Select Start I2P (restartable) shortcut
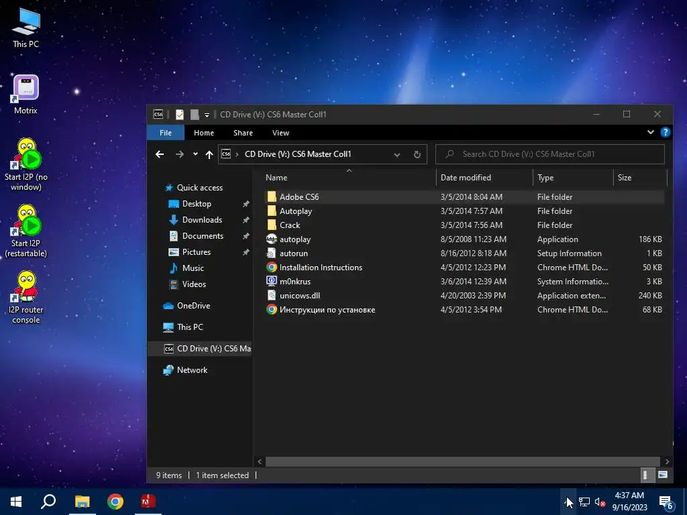Screen dimensions: 687x515 tap(26, 231)
